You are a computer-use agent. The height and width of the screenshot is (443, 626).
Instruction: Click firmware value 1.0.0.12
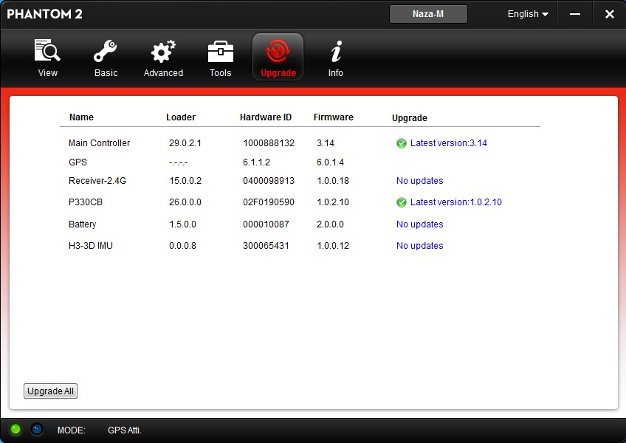point(333,246)
